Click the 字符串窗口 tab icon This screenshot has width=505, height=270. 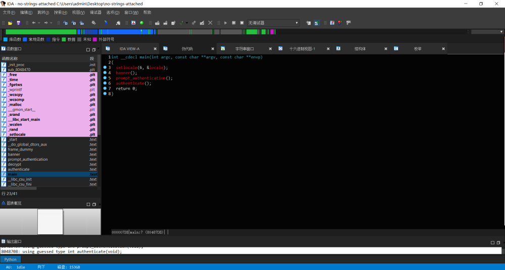click(223, 48)
